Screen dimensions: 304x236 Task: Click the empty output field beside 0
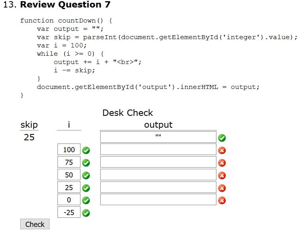[158, 200]
